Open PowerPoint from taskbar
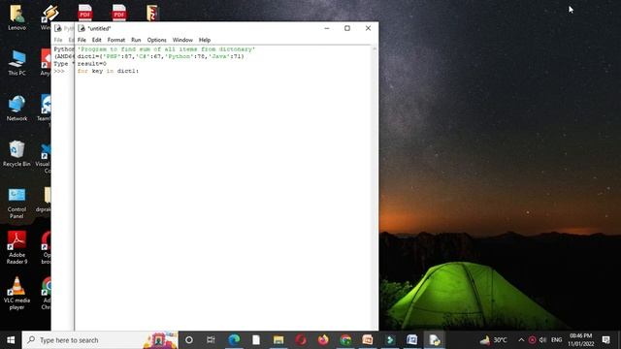 point(368,340)
